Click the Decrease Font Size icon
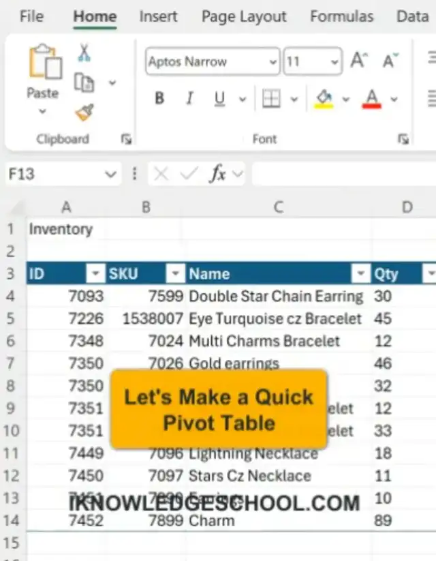The height and width of the screenshot is (561, 436). [390, 61]
